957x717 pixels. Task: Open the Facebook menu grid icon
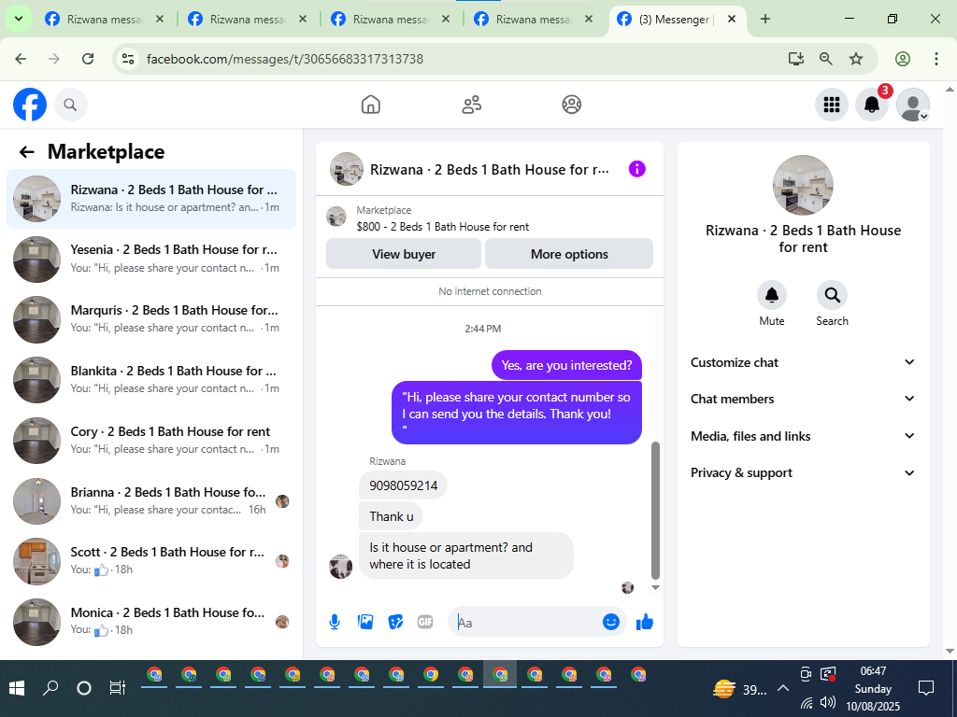(x=831, y=105)
